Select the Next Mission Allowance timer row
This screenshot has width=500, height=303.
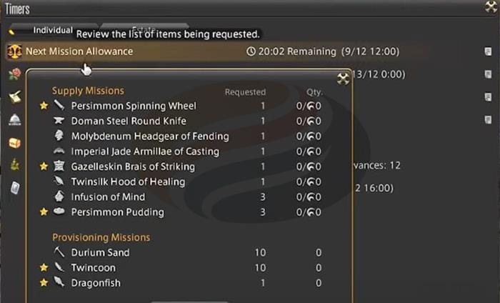(x=214, y=51)
